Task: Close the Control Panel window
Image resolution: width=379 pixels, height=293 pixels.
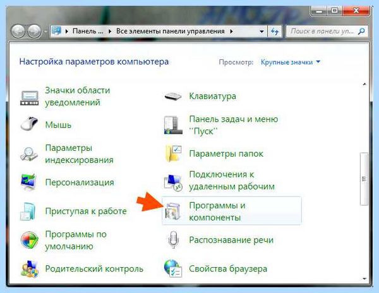Action: pyautogui.click(x=356, y=11)
